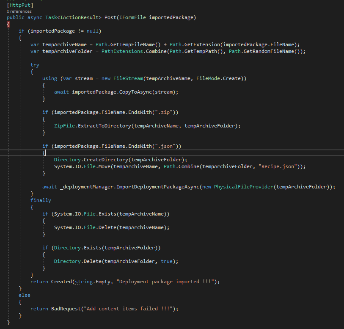
Task: Click the 'else' keyword
Action: pyautogui.click(x=25, y=295)
